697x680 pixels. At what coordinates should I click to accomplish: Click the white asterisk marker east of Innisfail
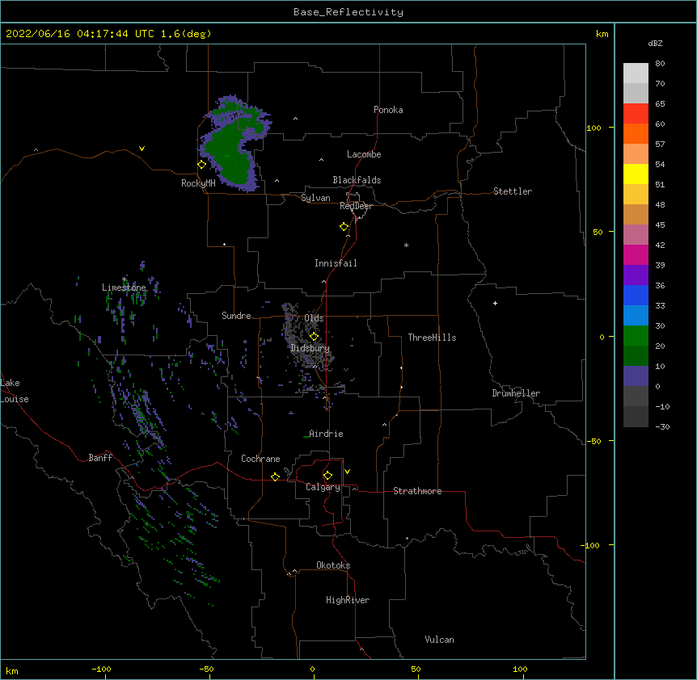tap(406, 245)
